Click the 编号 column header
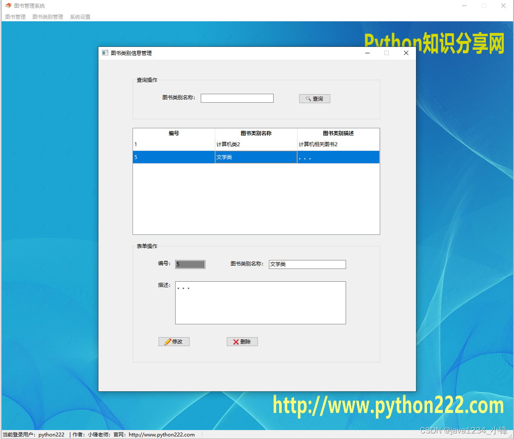Screen dimensions: 514x439 pyautogui.click(x=173, y=133)
